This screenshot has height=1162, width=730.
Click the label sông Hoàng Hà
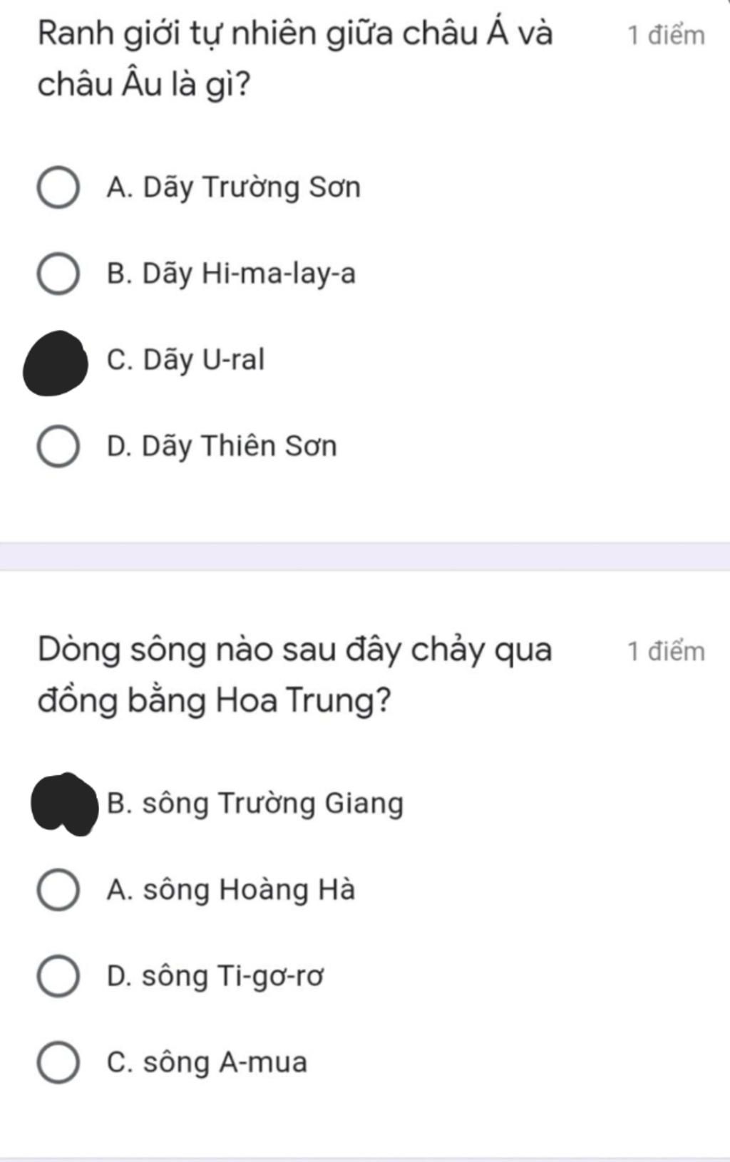(249, 890)
